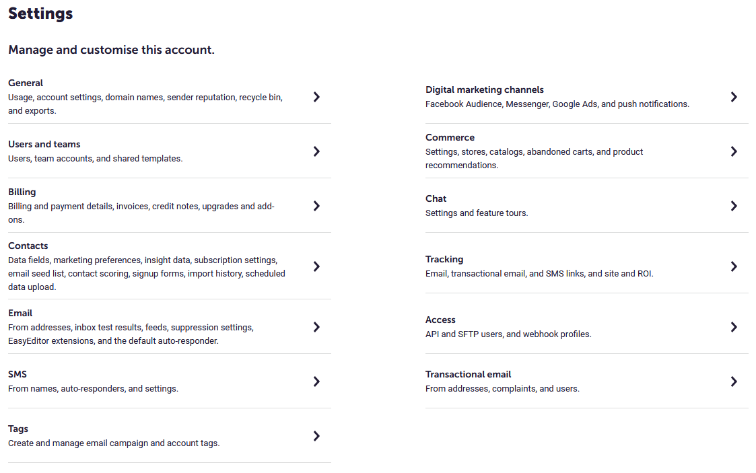Click the arrow beside Billing

coord(316,206)
